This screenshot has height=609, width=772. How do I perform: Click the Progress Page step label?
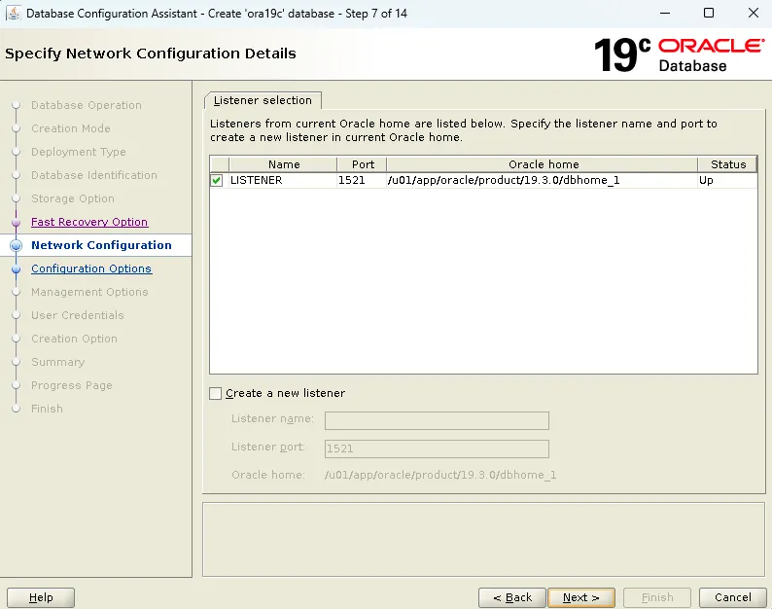71,385
